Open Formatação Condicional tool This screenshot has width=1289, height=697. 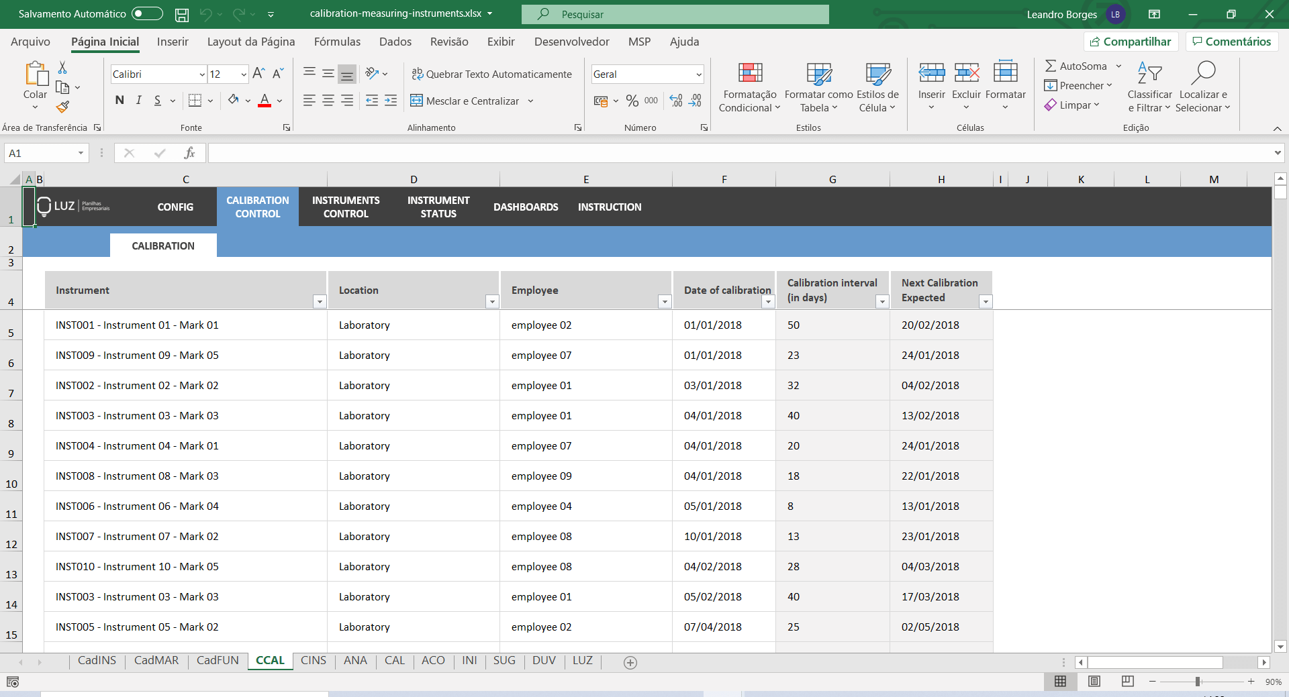749,86
